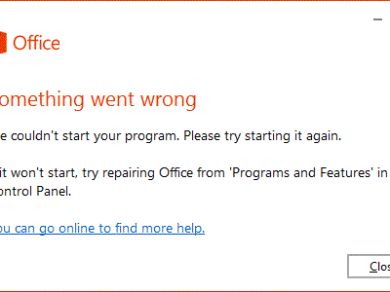Click the word "wrong" in the heading
Screen dimensions: 390x292
tap(168, 100)
